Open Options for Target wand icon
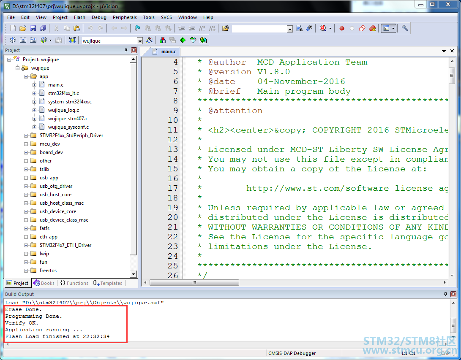461x360 pixels. point(149,40)
